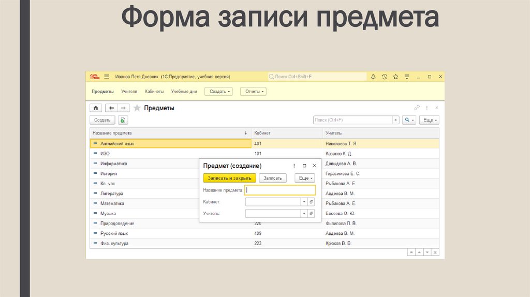Select the Информатика row
The image size is (530, 297).
tap(145, 164)
